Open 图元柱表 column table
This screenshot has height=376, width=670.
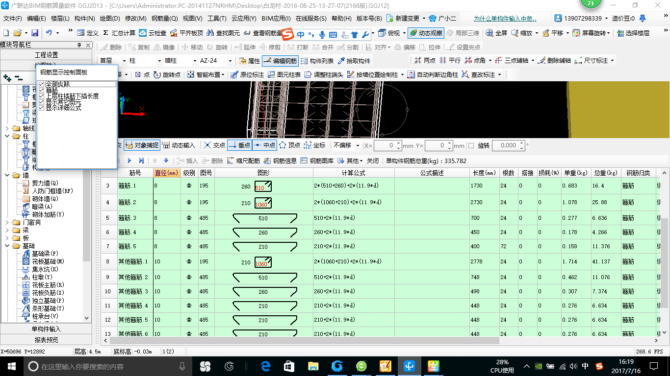284,75
